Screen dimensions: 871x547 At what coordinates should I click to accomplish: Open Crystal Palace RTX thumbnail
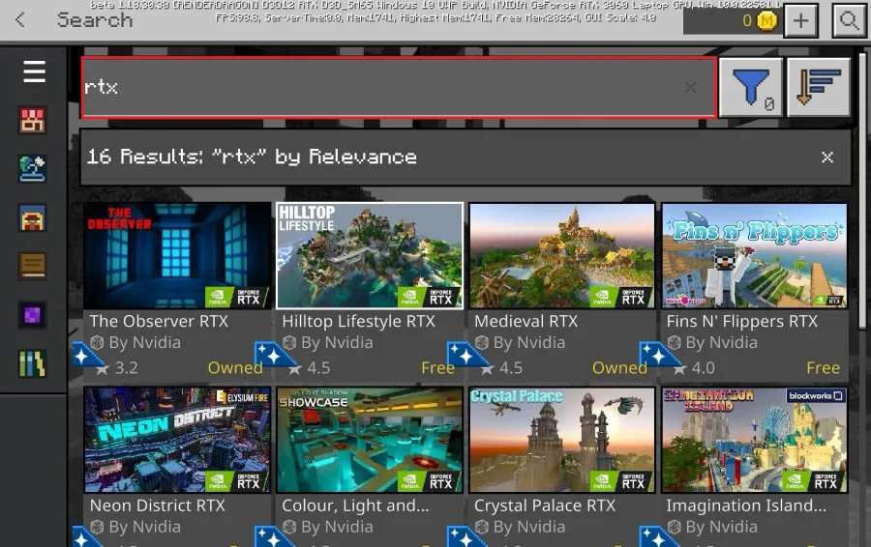coord(562,440)
